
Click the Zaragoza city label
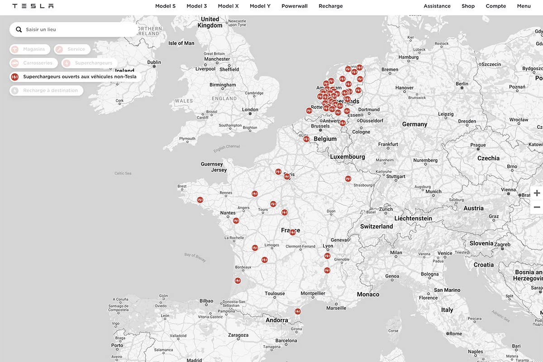click(238, 335)
